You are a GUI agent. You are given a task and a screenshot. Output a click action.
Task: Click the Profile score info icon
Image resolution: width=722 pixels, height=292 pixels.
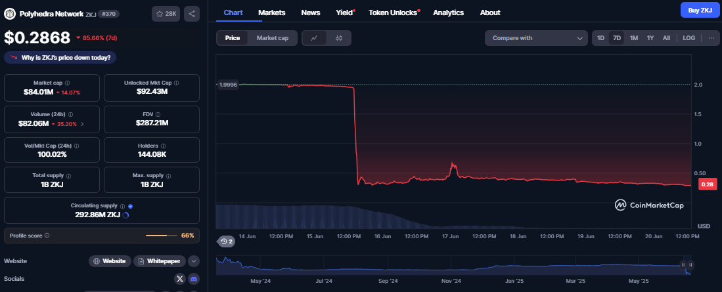click(47, 236)
